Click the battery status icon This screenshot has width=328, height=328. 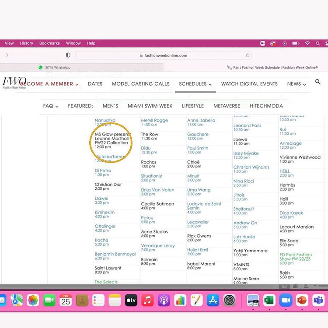click(x=296, y=43)
